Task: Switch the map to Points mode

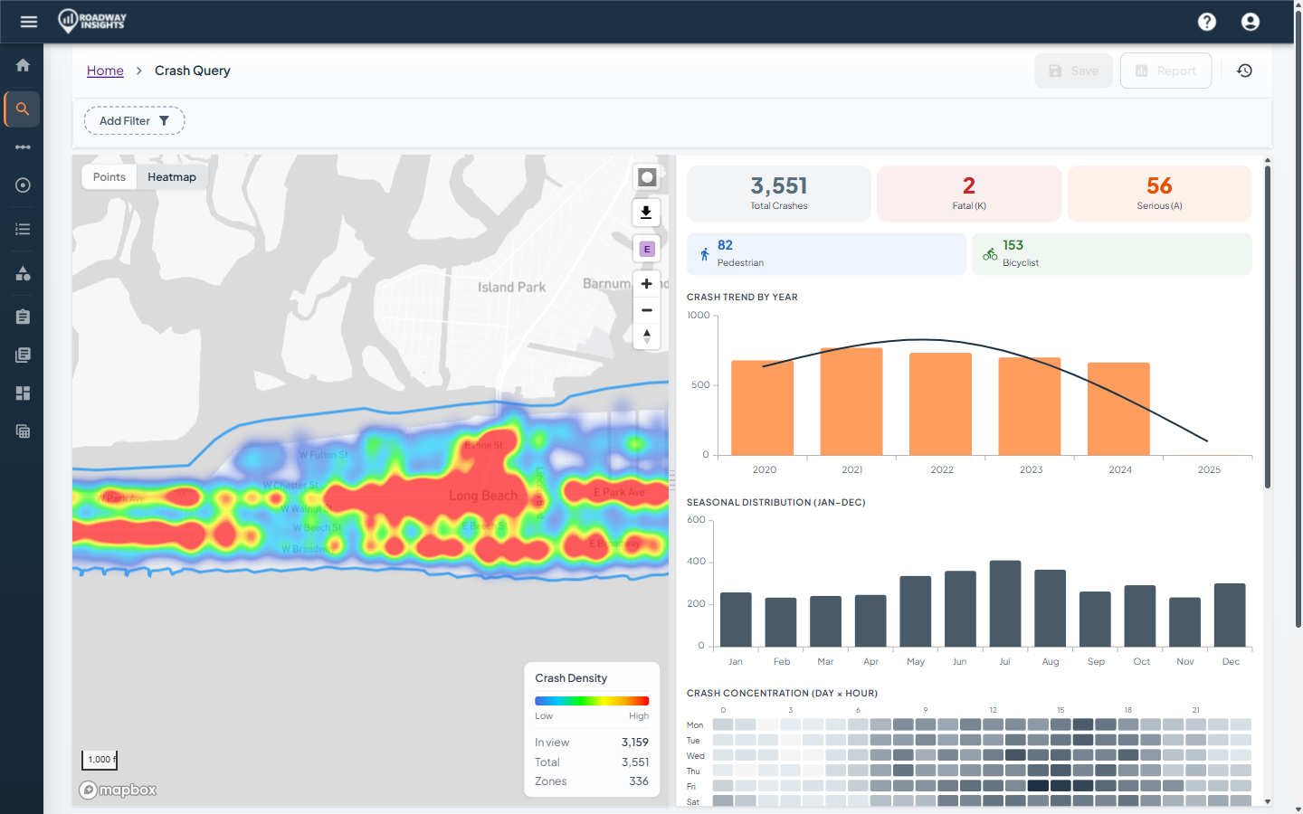Action: pyautogui.click(x=109, y=176)
